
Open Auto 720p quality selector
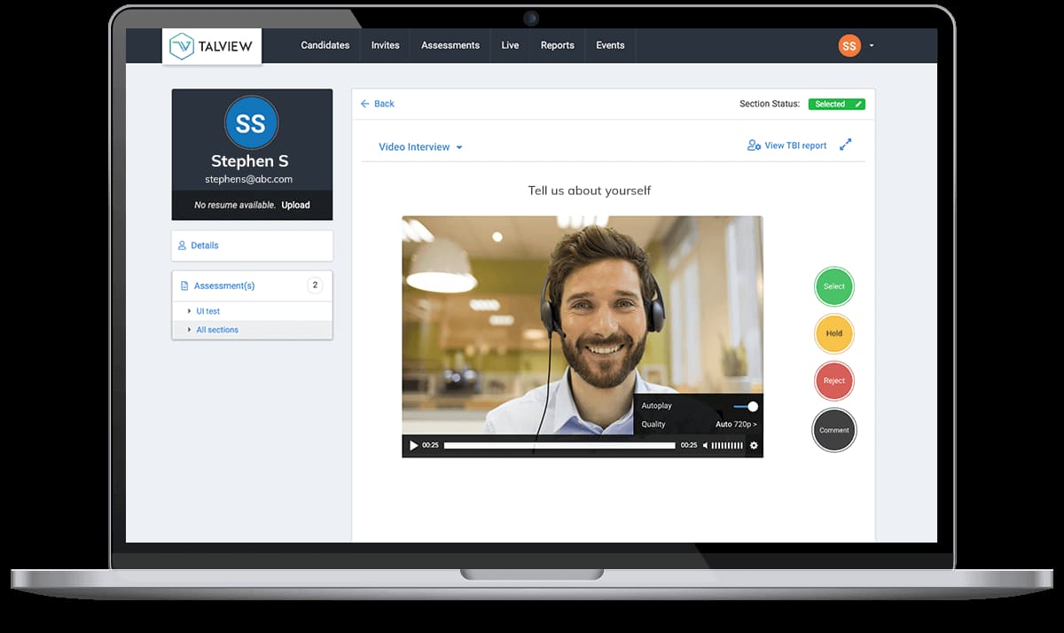[x=736, y=425]
